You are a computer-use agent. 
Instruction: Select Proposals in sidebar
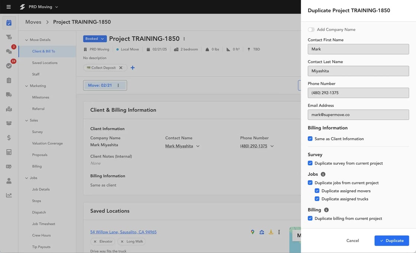tap(40, 155)
